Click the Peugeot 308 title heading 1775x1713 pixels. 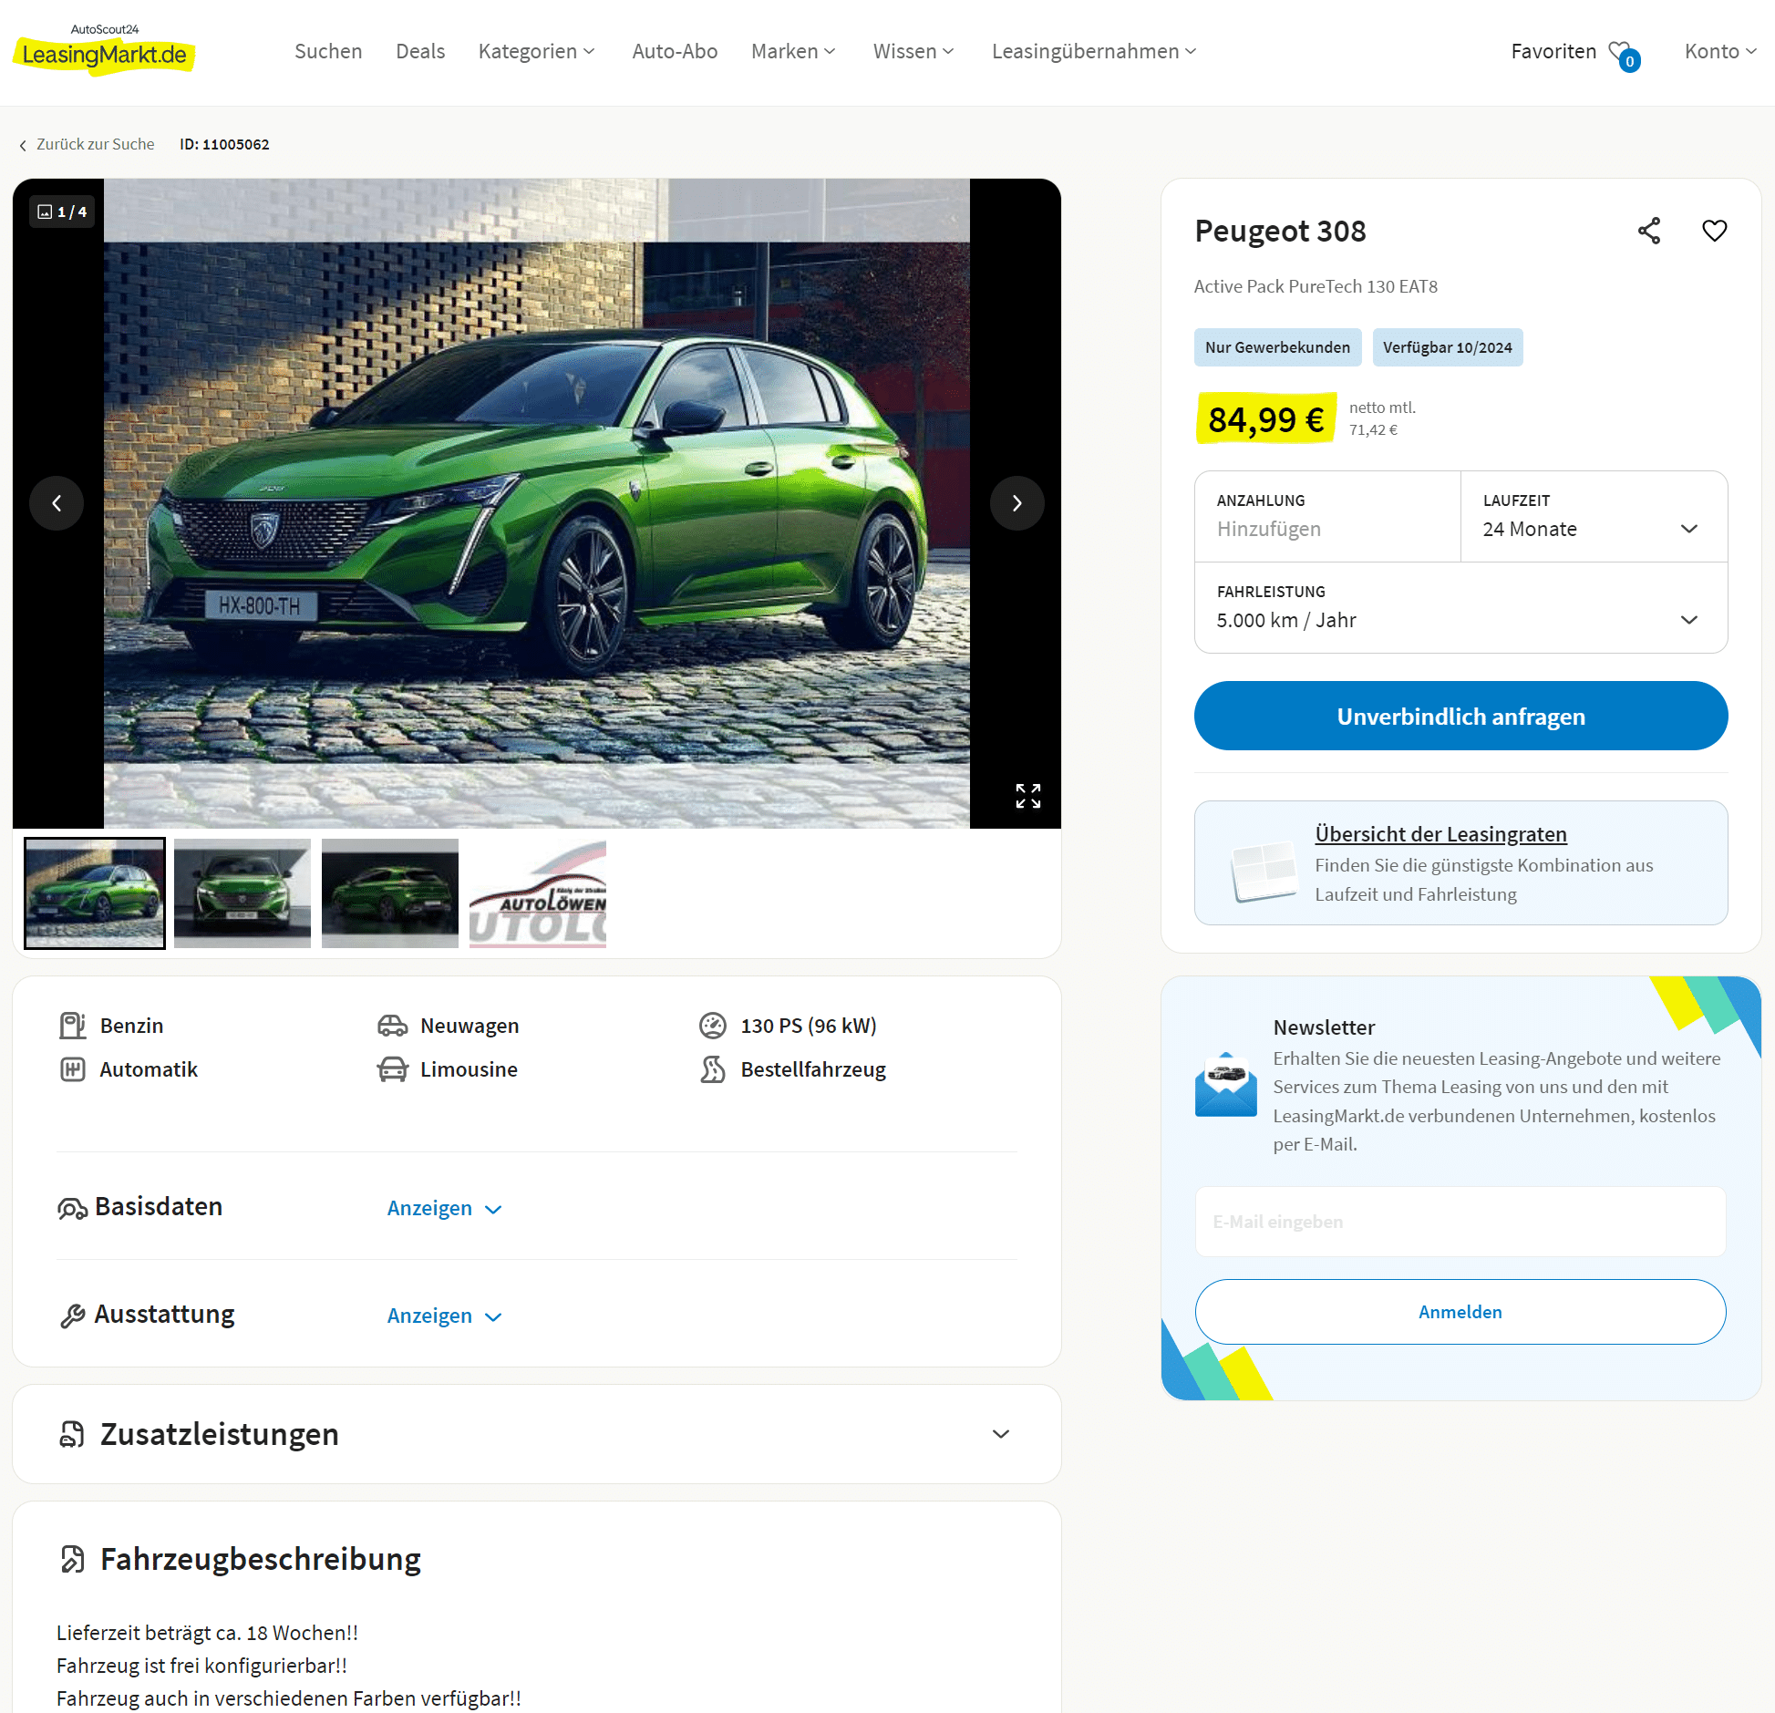pyautogui.click(x=1280, y=231)
